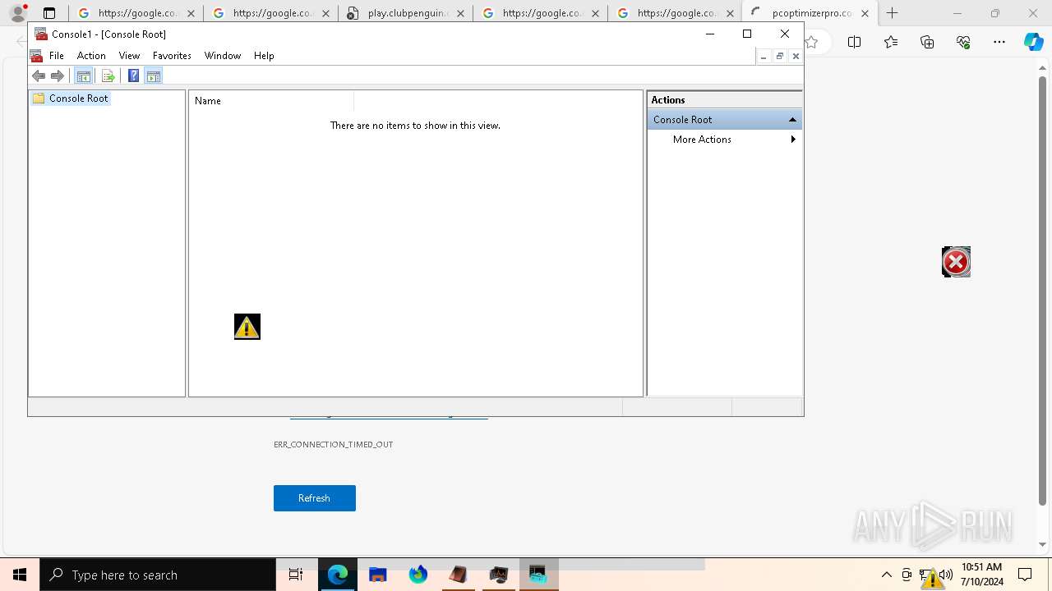The width and height of the screenshot is (1052, 591).
Task: Click Task View icon on taskbar
Action: [x=296, y=575]
